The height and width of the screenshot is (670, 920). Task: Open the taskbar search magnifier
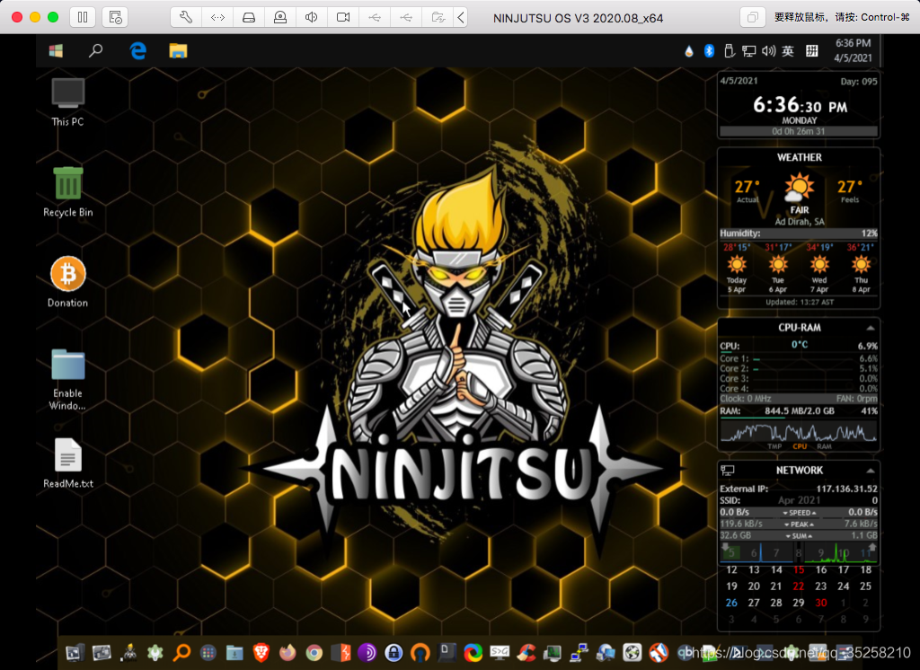pos(95,51)
